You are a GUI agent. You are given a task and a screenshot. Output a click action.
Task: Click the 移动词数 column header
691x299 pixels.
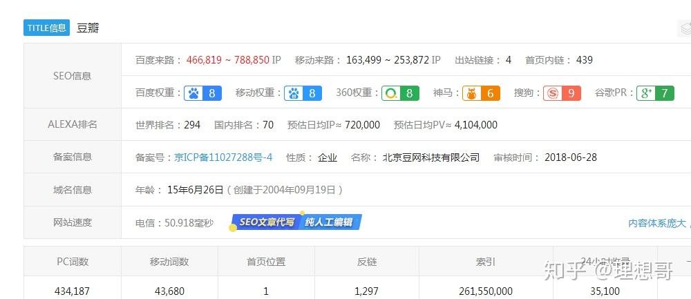click(169, 262)
